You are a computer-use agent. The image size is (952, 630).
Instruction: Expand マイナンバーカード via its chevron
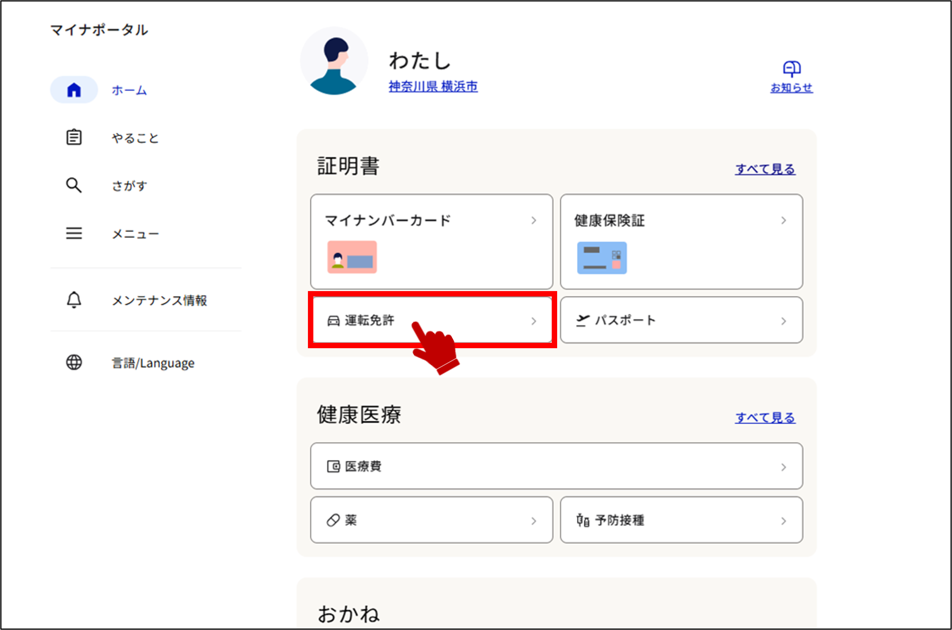tap(534, 220)
